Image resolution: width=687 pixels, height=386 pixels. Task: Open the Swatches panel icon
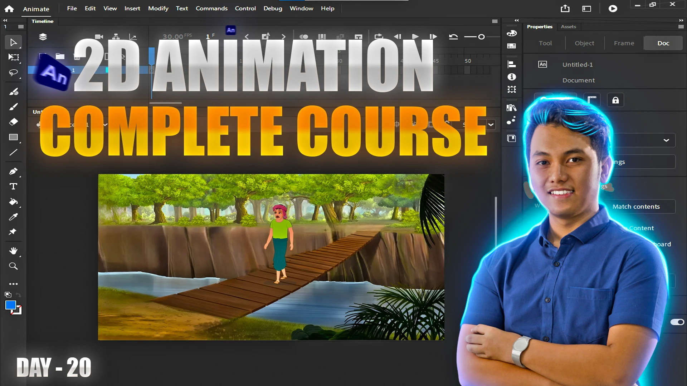pyautogui.click(x=512, y=46)
